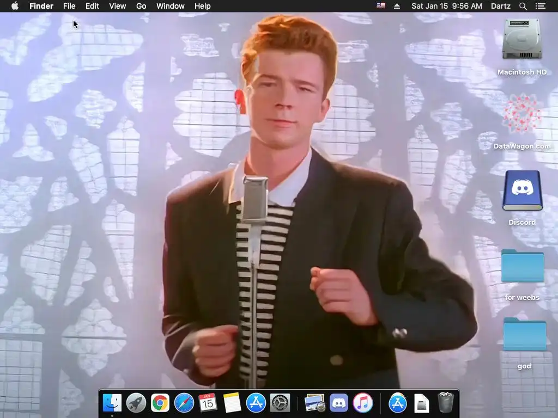The width and height of the screenshot is (558, 418).
Task: Open iTunes music icon in Dock
Action: point(362,403)
